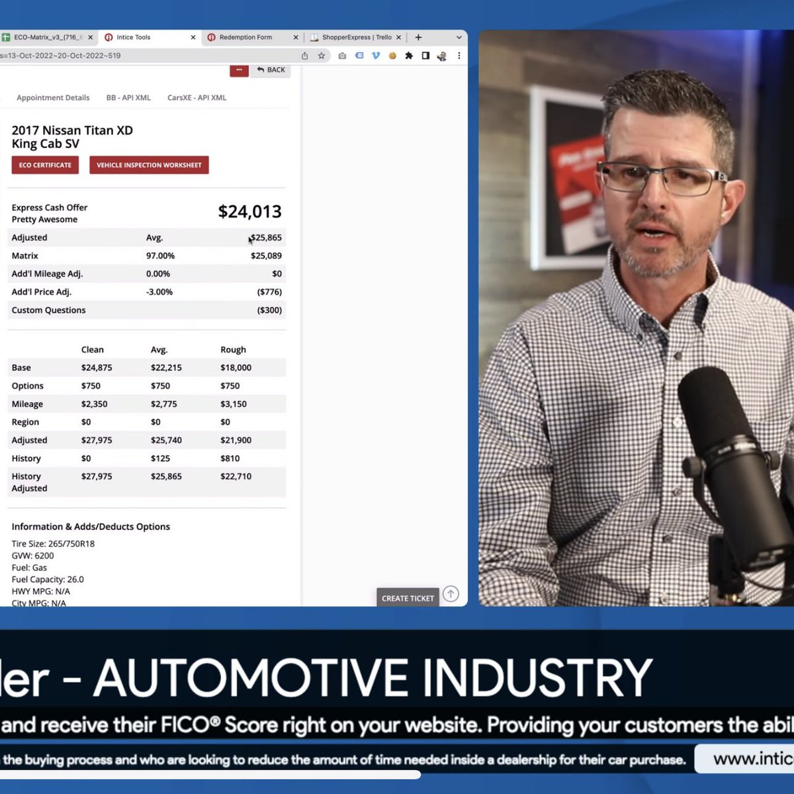Screen dimensions: 794x794
Task: Close the Redemption Form tab
Action: click(x=296, y=38)
